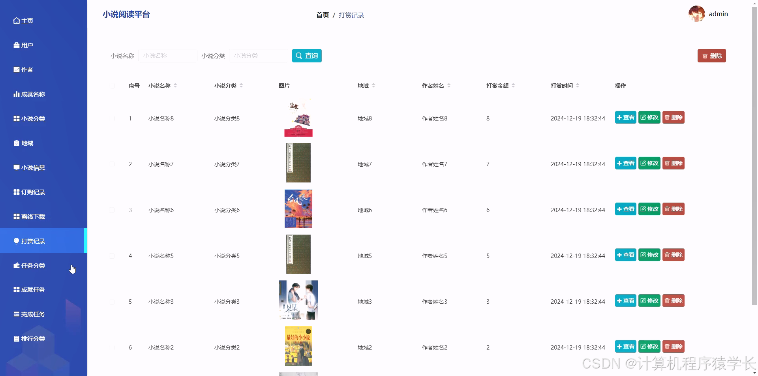Open the cover image of 小说名称7
Image resolution: width=758 pixels, height=376 pixels.
click(298, 163)
